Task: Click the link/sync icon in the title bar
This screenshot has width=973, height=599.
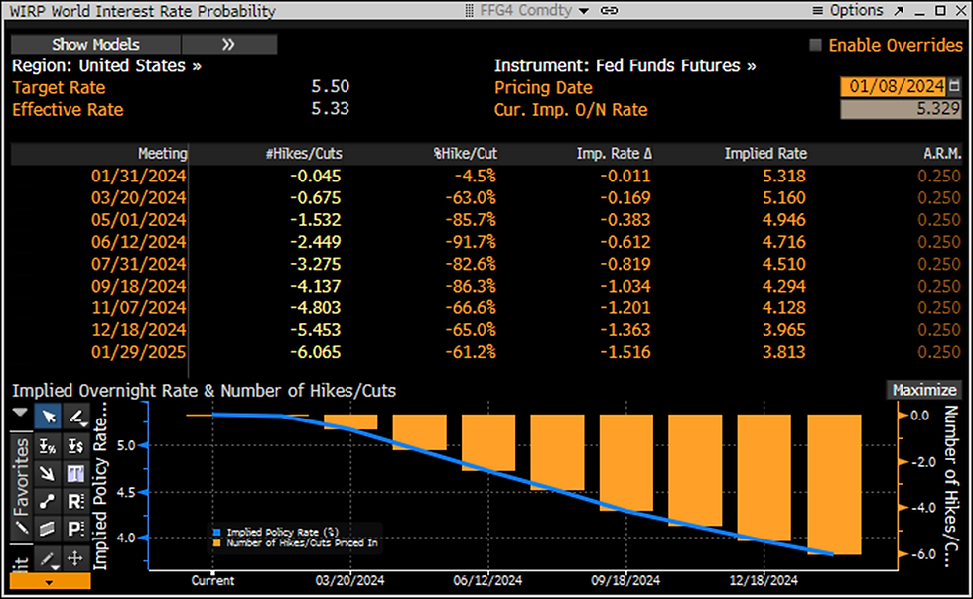Action: pos(609,11)
